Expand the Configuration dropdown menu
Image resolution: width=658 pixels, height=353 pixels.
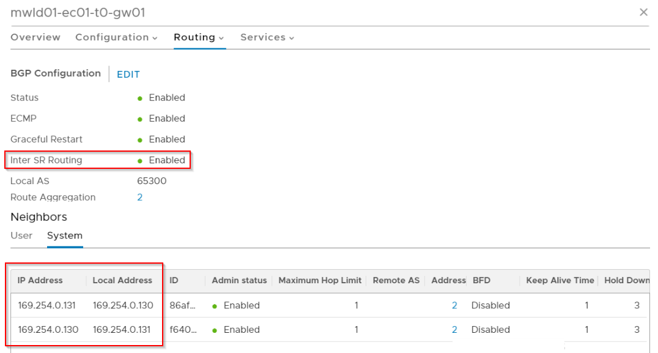(116, 37)
